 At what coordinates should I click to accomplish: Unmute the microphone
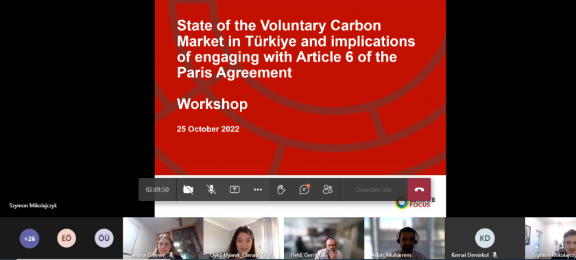click(211, 190)
